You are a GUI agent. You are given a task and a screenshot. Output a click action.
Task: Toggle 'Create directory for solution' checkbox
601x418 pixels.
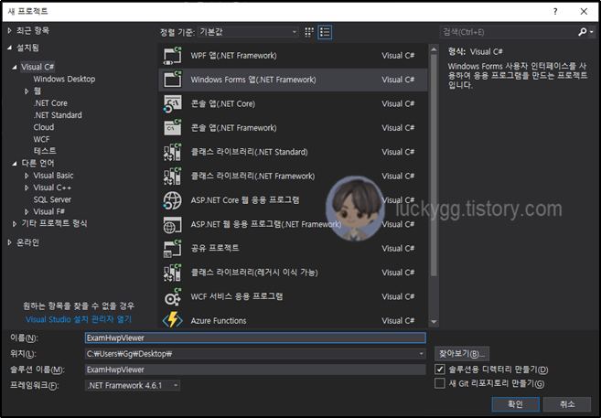440,370
